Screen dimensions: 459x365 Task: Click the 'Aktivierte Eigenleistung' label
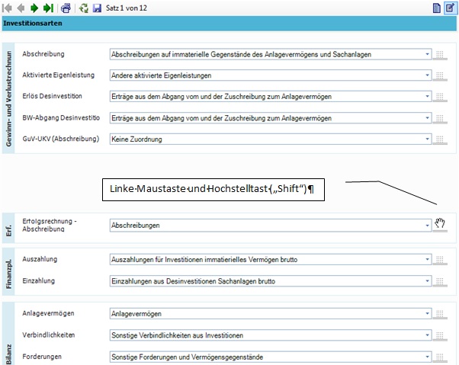coord(58,75)
